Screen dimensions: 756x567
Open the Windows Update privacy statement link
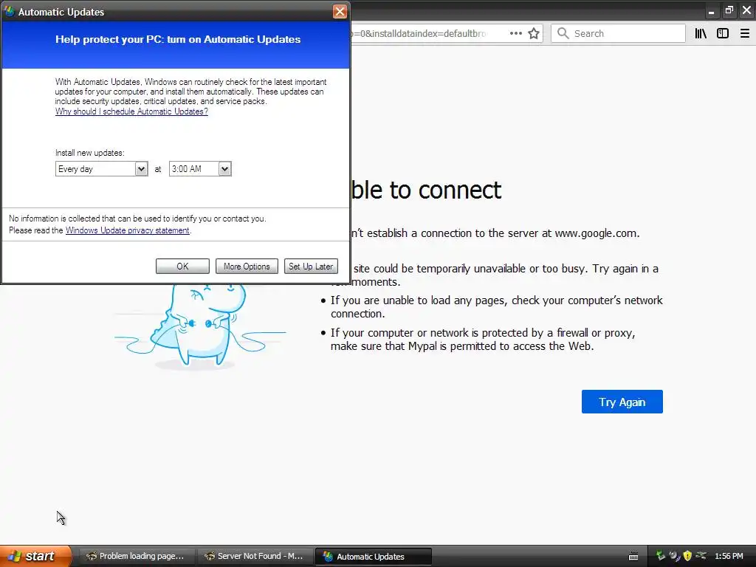pos(127,230)
